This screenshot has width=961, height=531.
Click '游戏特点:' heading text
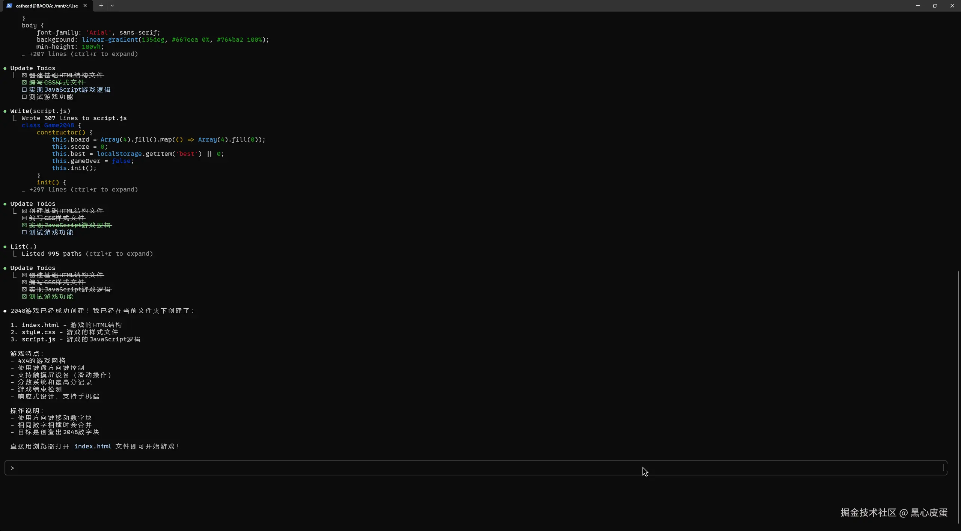pyautogui.click(x=27, y=354)
